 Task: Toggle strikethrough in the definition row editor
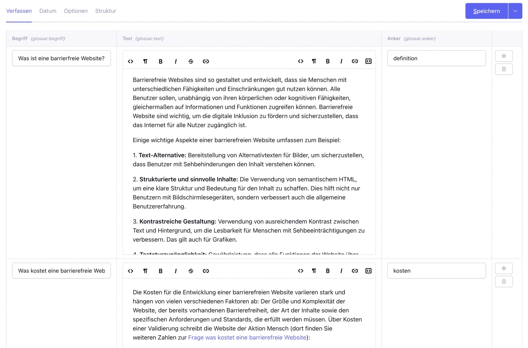coord(191,61)
